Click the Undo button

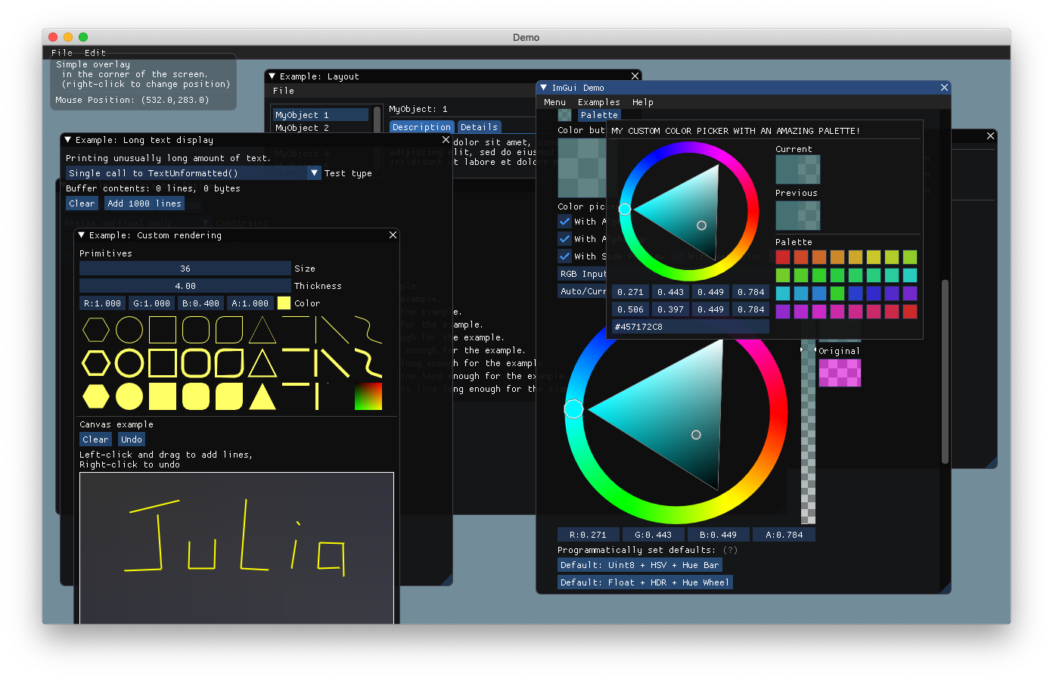131,439
